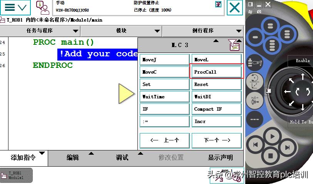Image resolution: width=313 pixels, height=184 pixels.
Task: Click the pendant step backward button
Action: (x=256, y=145)
